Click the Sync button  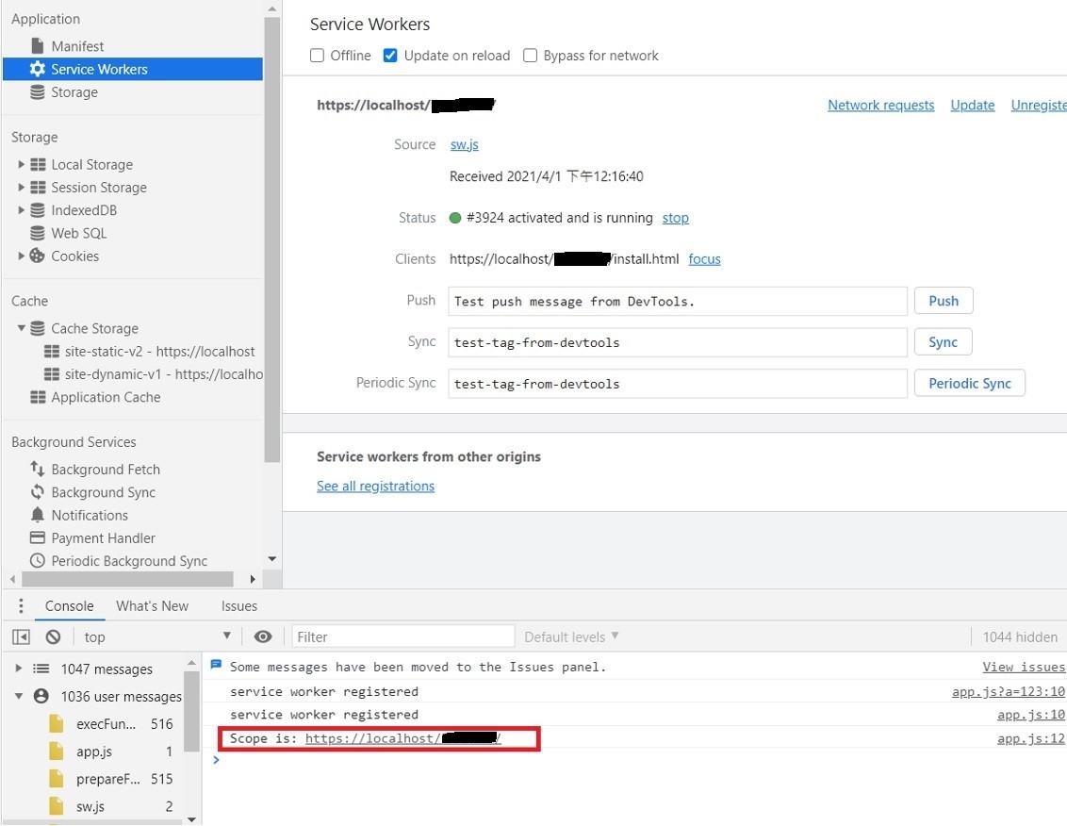click(x=943, y=342)
